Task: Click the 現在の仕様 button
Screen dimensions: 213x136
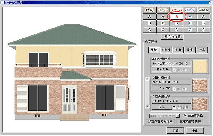Action: point(172,37)
